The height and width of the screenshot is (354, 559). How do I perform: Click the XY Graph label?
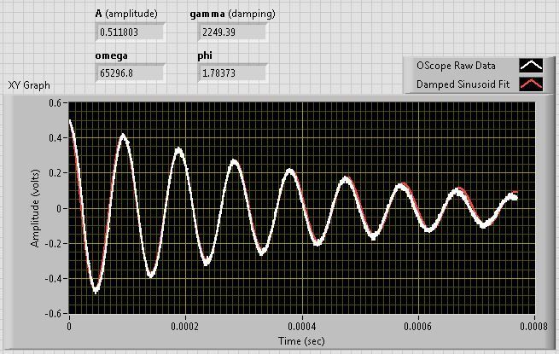pos(29,85)
